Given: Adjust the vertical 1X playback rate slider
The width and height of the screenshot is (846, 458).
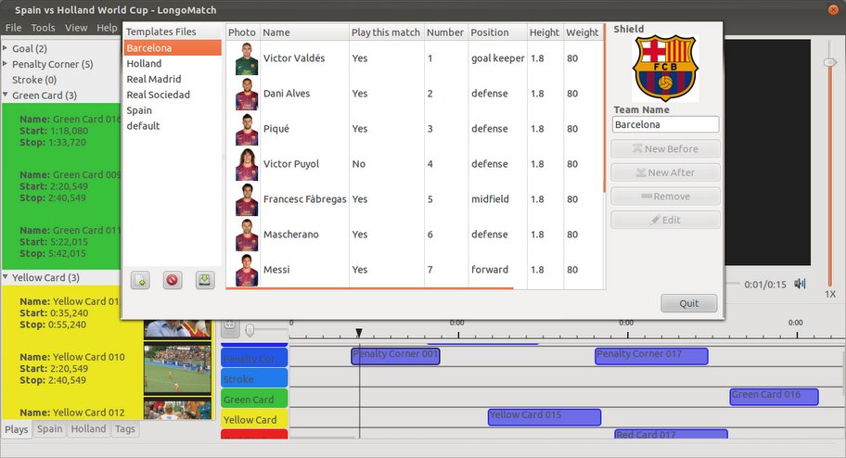Looking at the screenshot, I should pos(830,62).
